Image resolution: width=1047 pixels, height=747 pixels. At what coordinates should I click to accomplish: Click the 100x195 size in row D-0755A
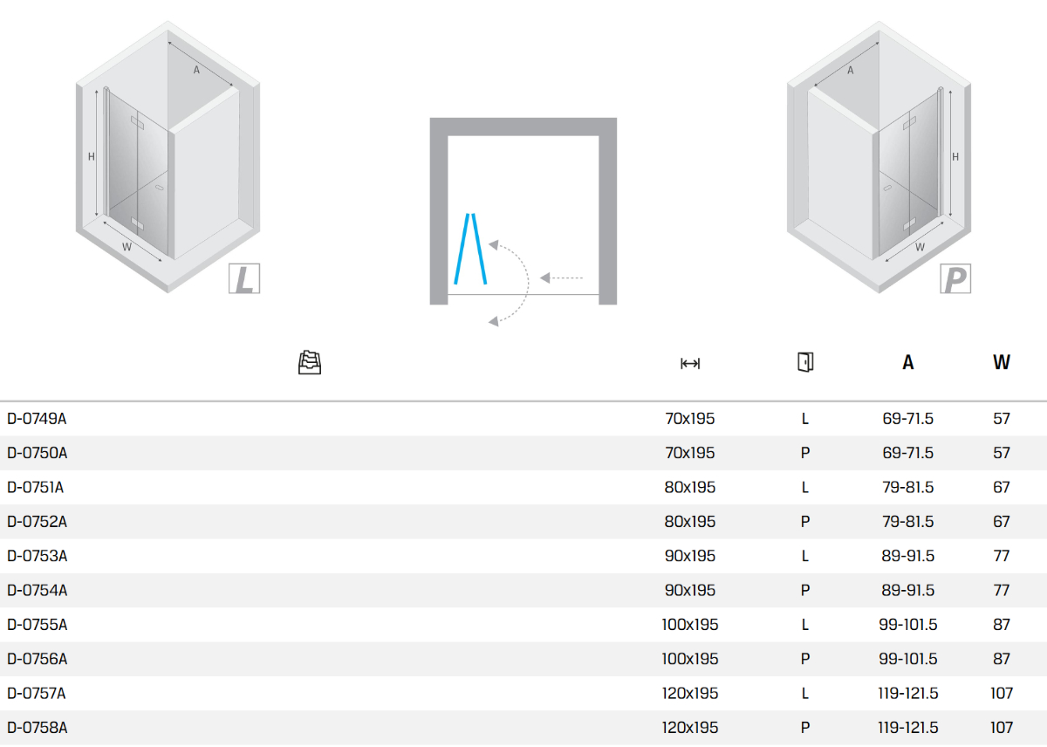click(690, 625)
